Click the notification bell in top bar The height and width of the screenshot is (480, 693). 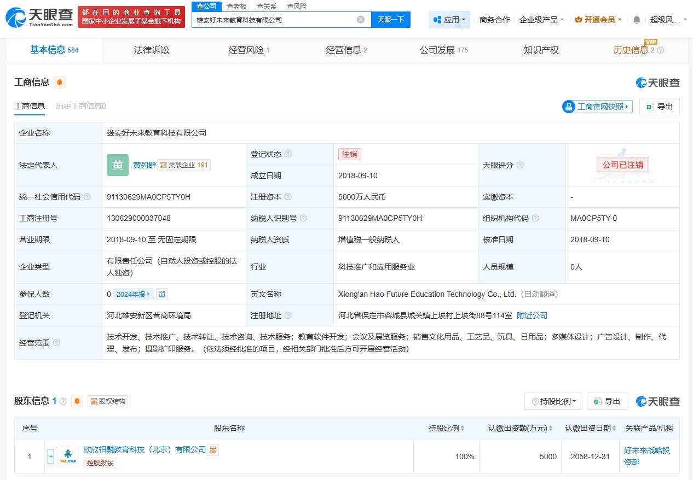636,20
